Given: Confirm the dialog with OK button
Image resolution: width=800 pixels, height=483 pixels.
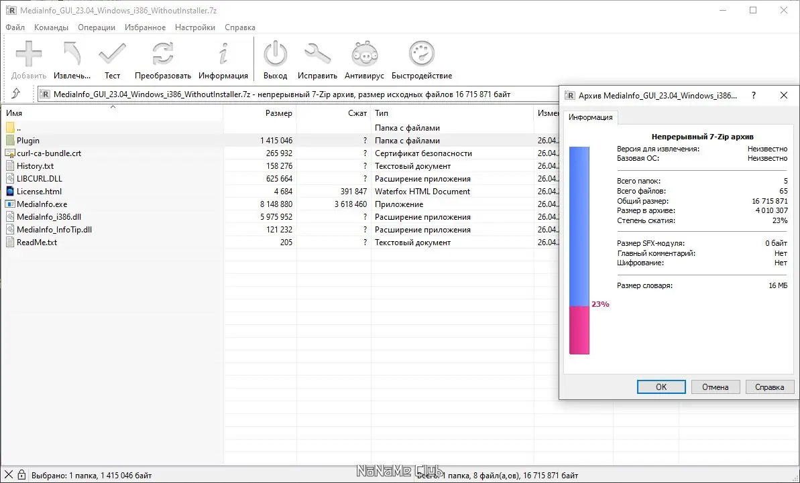Looking at the screenshot, I should 661,387.
